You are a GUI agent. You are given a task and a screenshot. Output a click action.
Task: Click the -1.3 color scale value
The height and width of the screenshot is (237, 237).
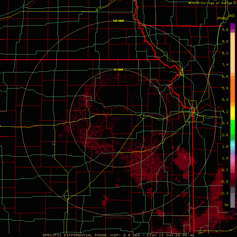point(224,193)
